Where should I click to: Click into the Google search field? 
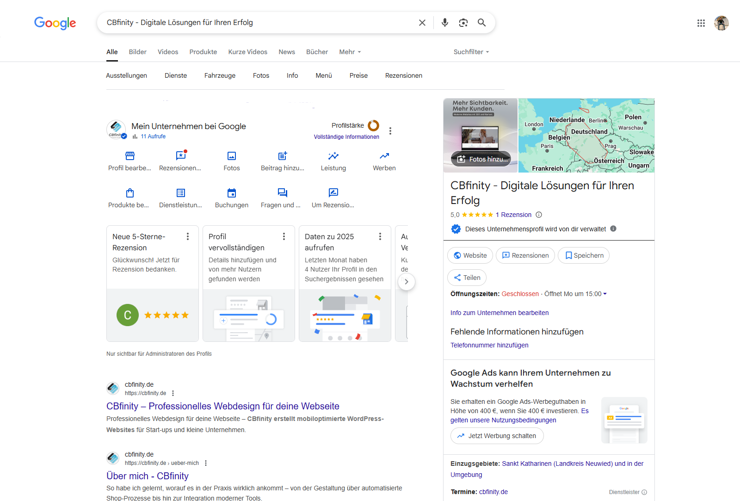click(259, 23)
